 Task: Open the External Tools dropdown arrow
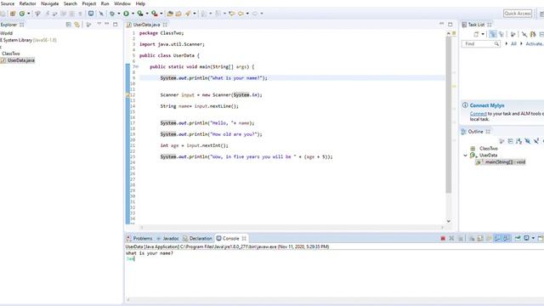(x=161, y=14)
